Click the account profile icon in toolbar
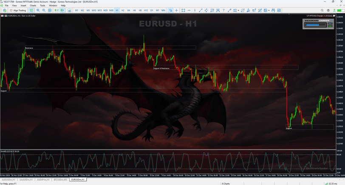345x185 pixels. (328, 10)
